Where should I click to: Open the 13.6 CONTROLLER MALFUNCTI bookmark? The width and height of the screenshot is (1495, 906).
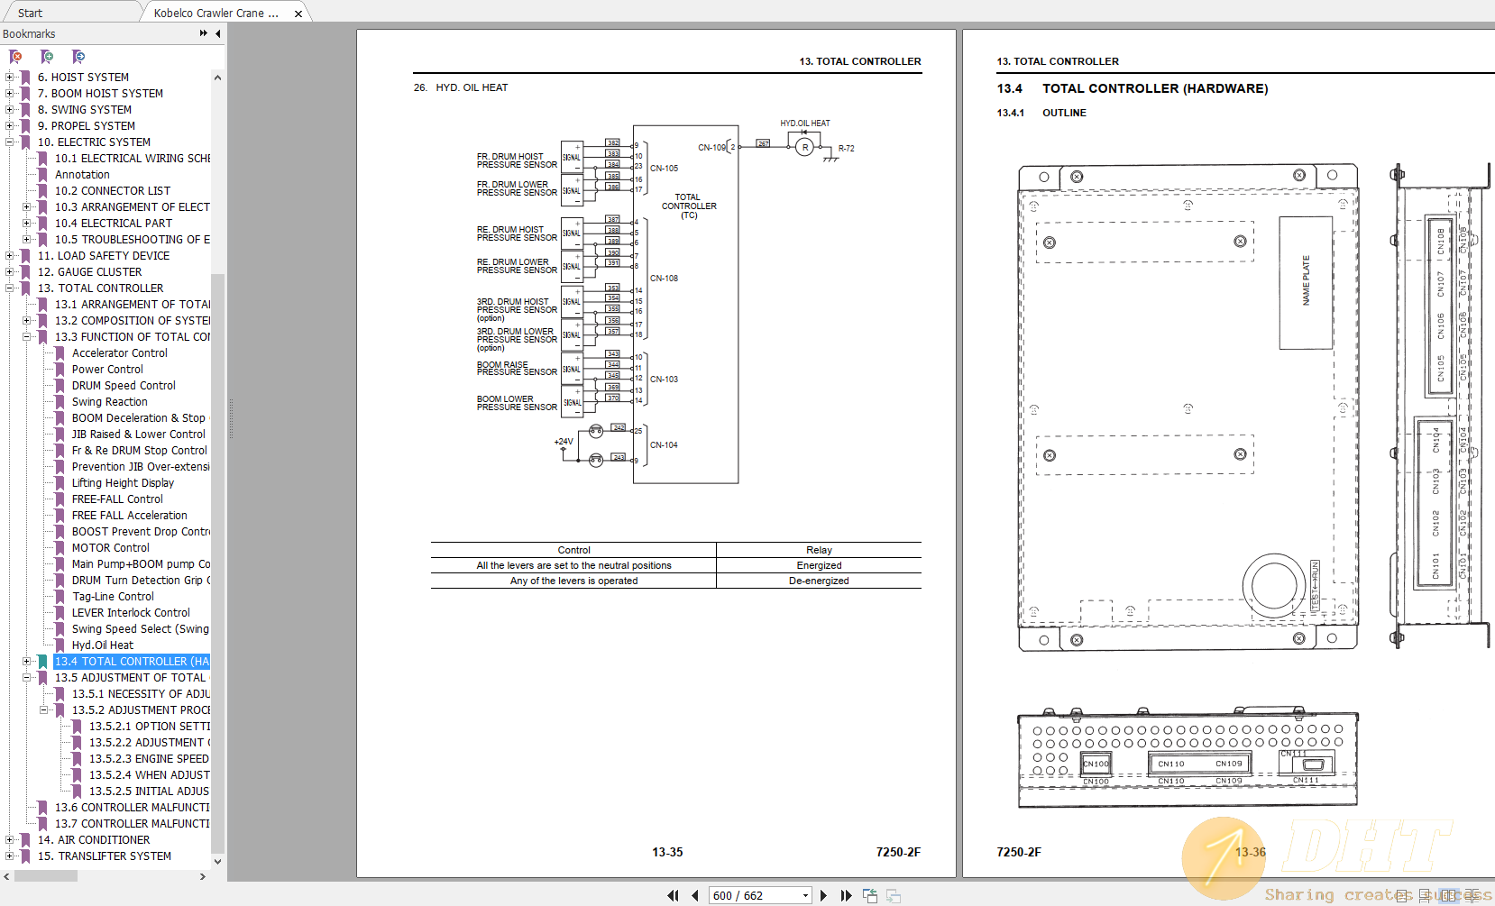pos(133,808)
